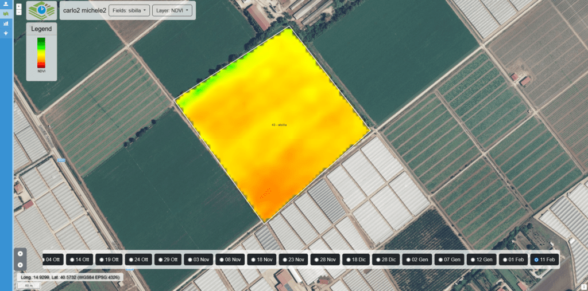Click the NDVI color scale in legend
This screenshot has width=588, height=291.
click(x=41, y=52)
